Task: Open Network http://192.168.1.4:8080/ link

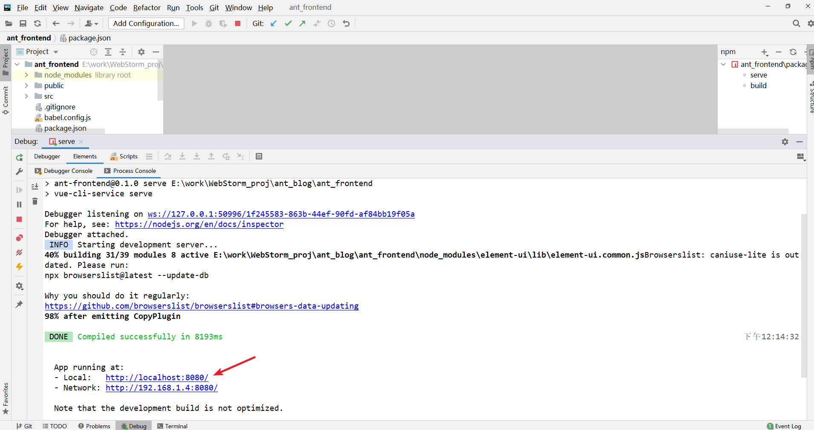Action: 162,388
